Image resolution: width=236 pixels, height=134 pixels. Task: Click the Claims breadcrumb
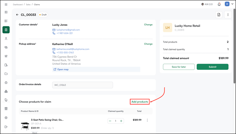pyautogui.click(x=37, y=5)
